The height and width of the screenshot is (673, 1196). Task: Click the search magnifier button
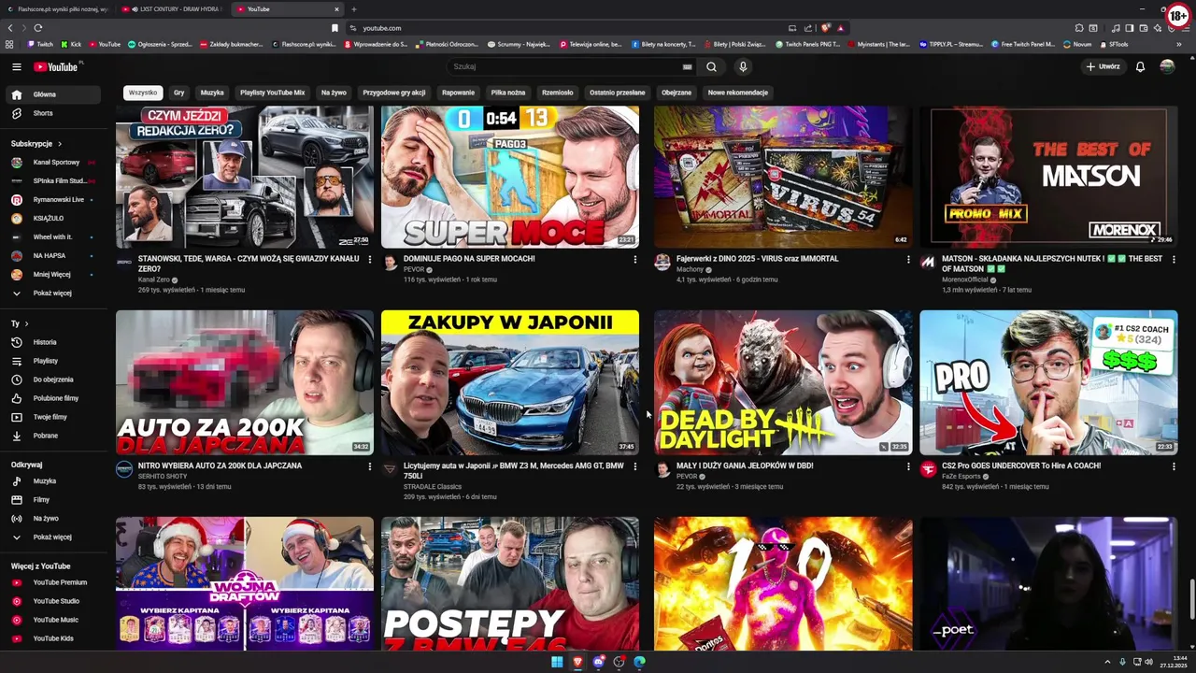(x=711, y=66)
